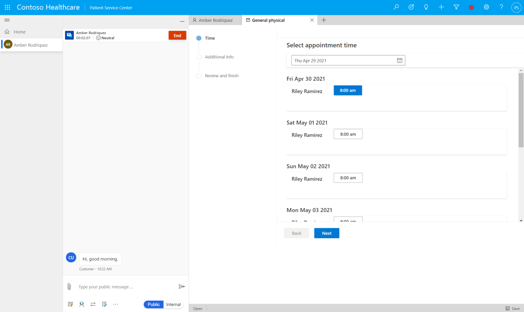Click Riley Ramirez under Sun May 02 2021
This screenshot has width=524, height=312.
click(x=307, y=179)
